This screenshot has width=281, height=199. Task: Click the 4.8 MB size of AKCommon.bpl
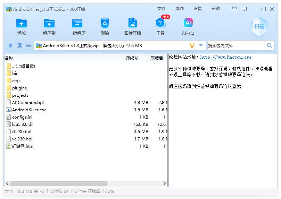click(x=141, y=103)
